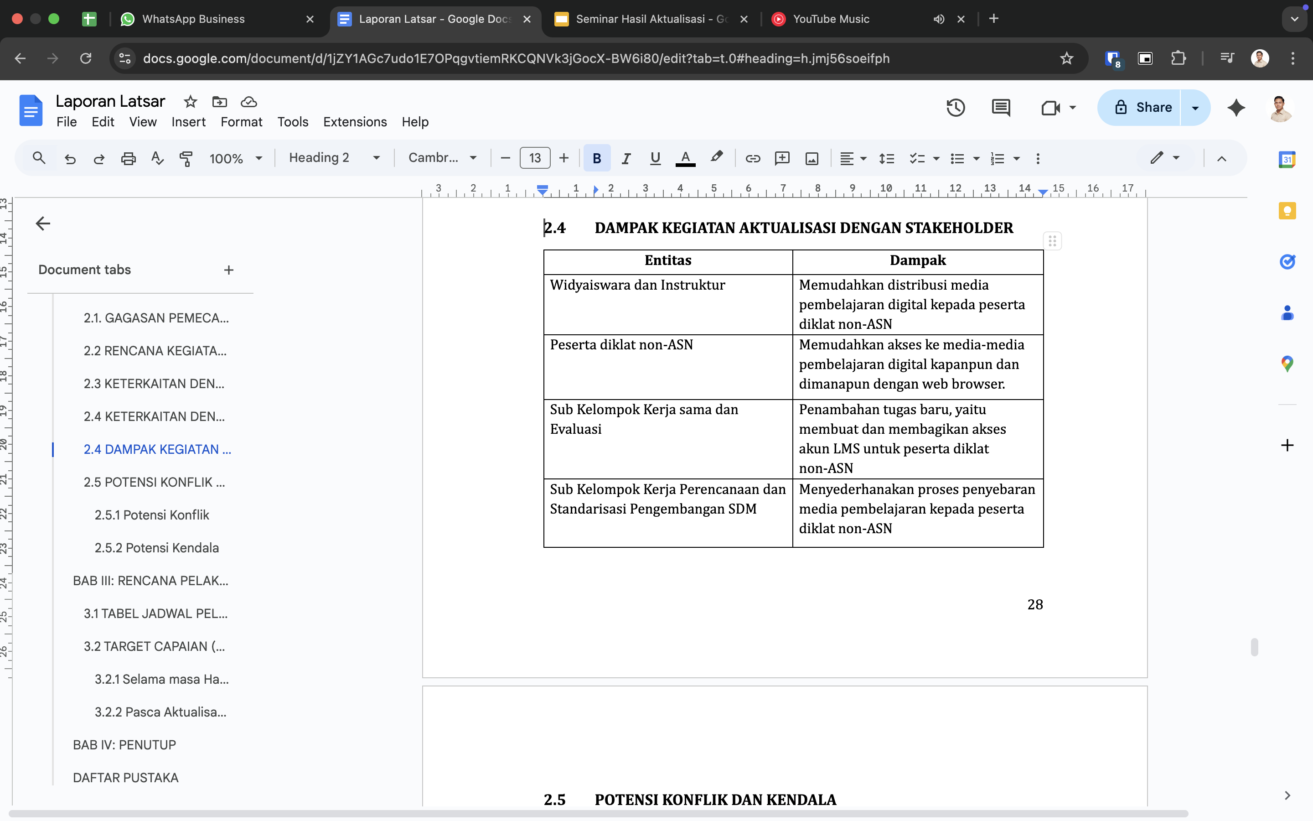1313x821 pixels.
Task: Click the spelling and grammar check icon
Action: click(157, 159)
